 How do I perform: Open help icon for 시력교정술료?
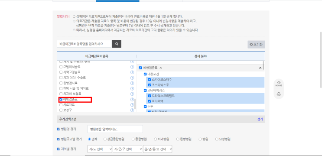coord(132,72)
